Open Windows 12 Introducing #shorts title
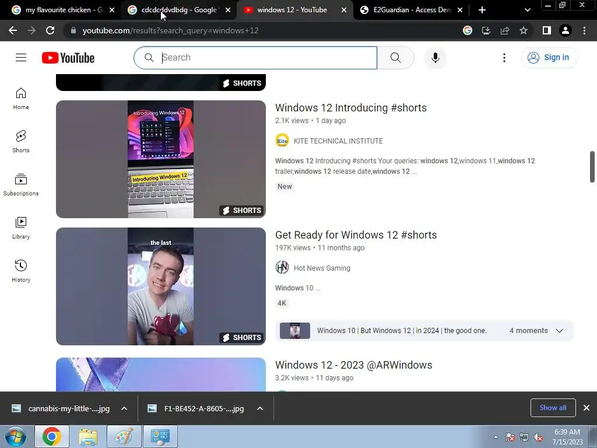 coord(350,108)
